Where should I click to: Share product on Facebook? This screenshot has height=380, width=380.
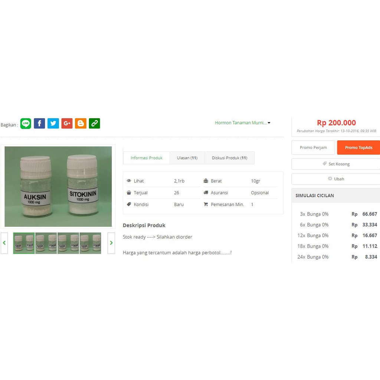tap(39, 124)
